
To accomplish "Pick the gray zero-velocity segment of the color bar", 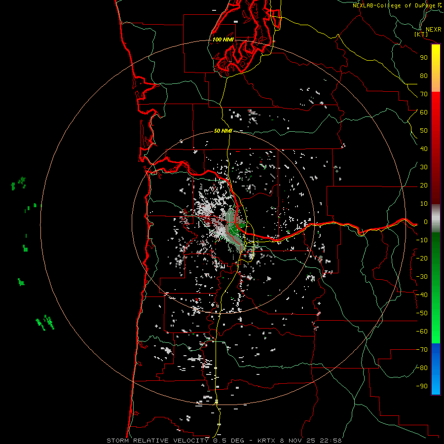I will point(436,219).
